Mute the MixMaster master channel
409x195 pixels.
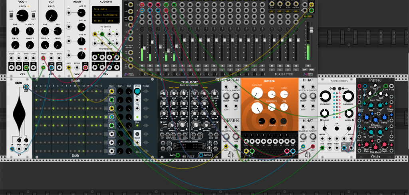tap(308, 66)
